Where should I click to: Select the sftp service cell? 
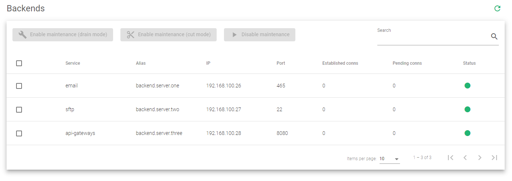coord(70,109)
